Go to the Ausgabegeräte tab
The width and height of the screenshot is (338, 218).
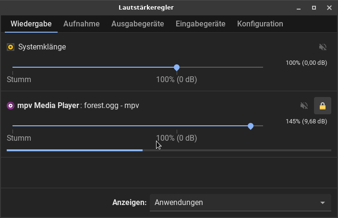pos(138,24)
